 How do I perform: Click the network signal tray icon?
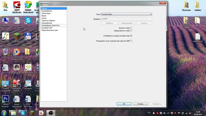pos(186,113)
